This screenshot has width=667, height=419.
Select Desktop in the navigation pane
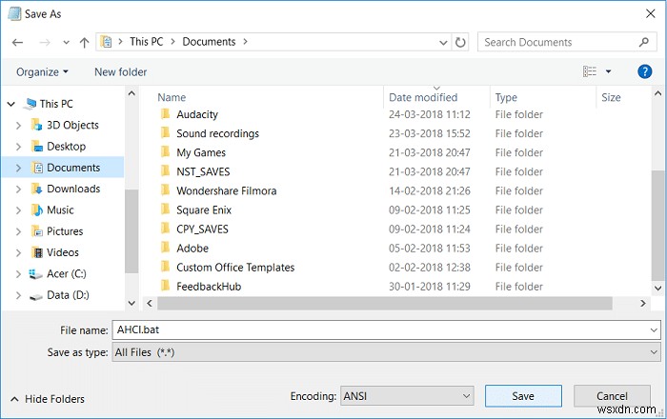66,147
